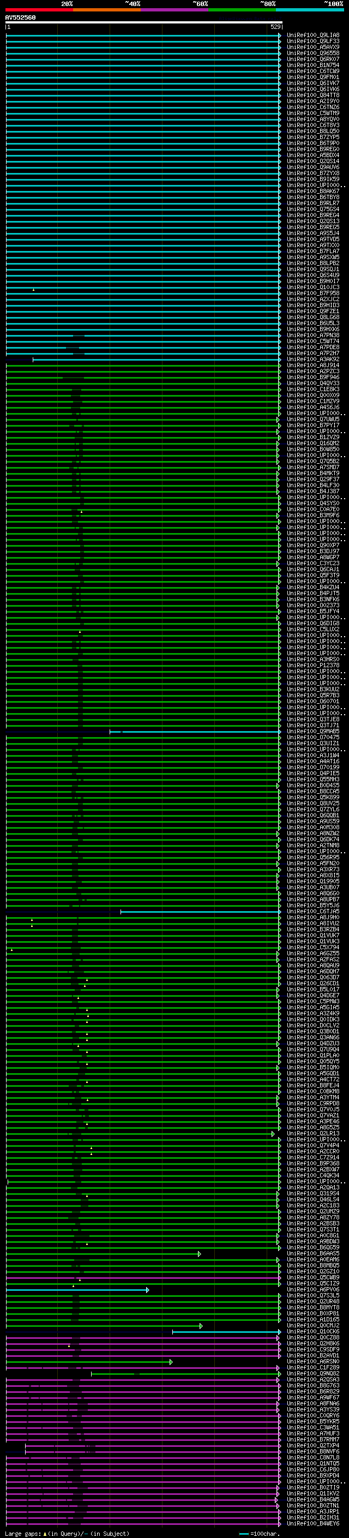
Task: Select the label UniRef100_B6T9P0
Action: (x=313, y=143)
